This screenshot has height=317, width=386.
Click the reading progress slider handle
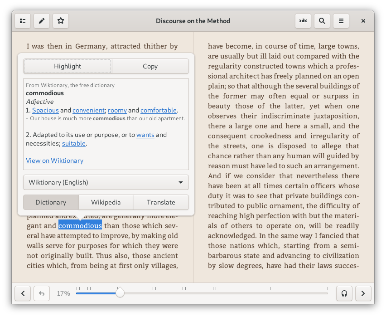click(x=120, y=293)
